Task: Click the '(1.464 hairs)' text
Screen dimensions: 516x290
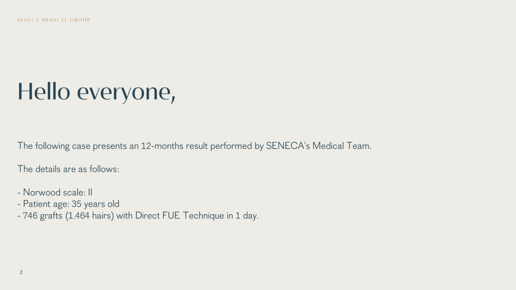Action: (89, 216)
